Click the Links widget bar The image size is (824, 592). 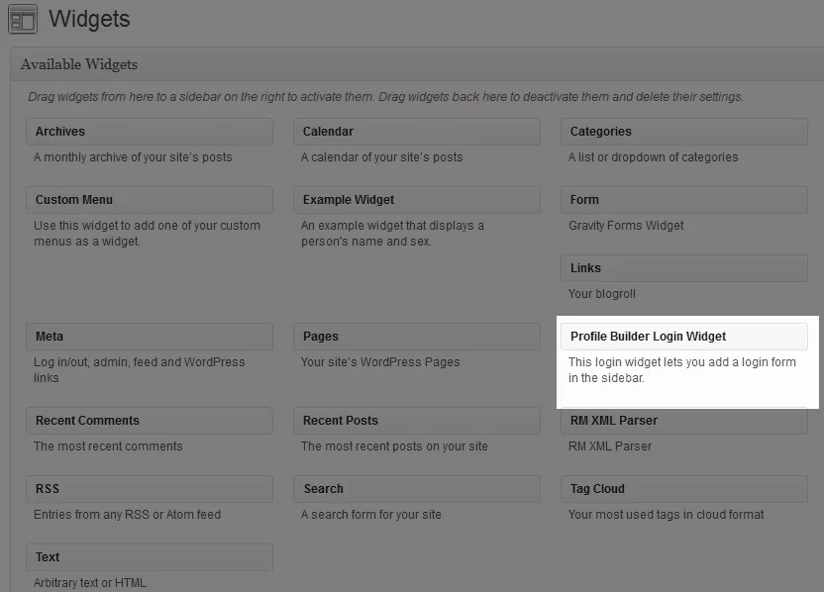click(683, 268)
